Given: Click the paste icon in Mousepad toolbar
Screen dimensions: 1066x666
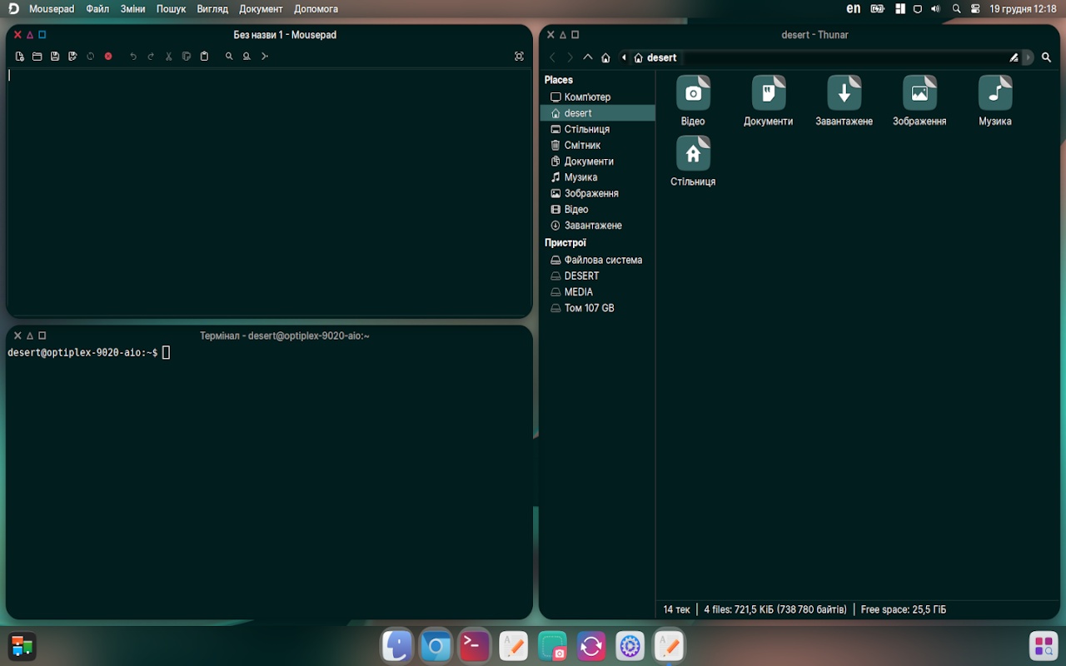Looking at the screenshot, I should point(204,57).
